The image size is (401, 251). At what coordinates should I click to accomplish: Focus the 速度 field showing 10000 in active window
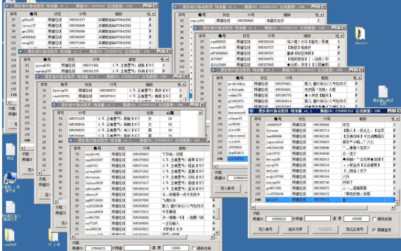tap(356, 219)
